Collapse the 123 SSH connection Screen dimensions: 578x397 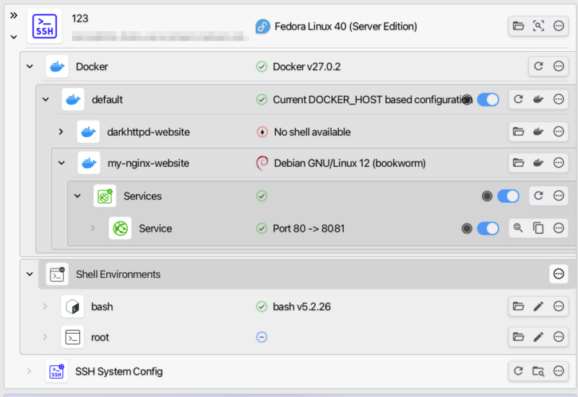(x=14, y=37)
